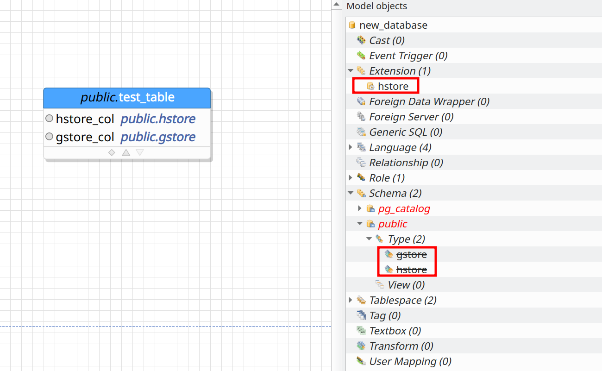The width and height of the screenshot is (602, 371).
Task: Click the Event Trigger category icon
Action: pyautogui.click(x=361, y=55)
